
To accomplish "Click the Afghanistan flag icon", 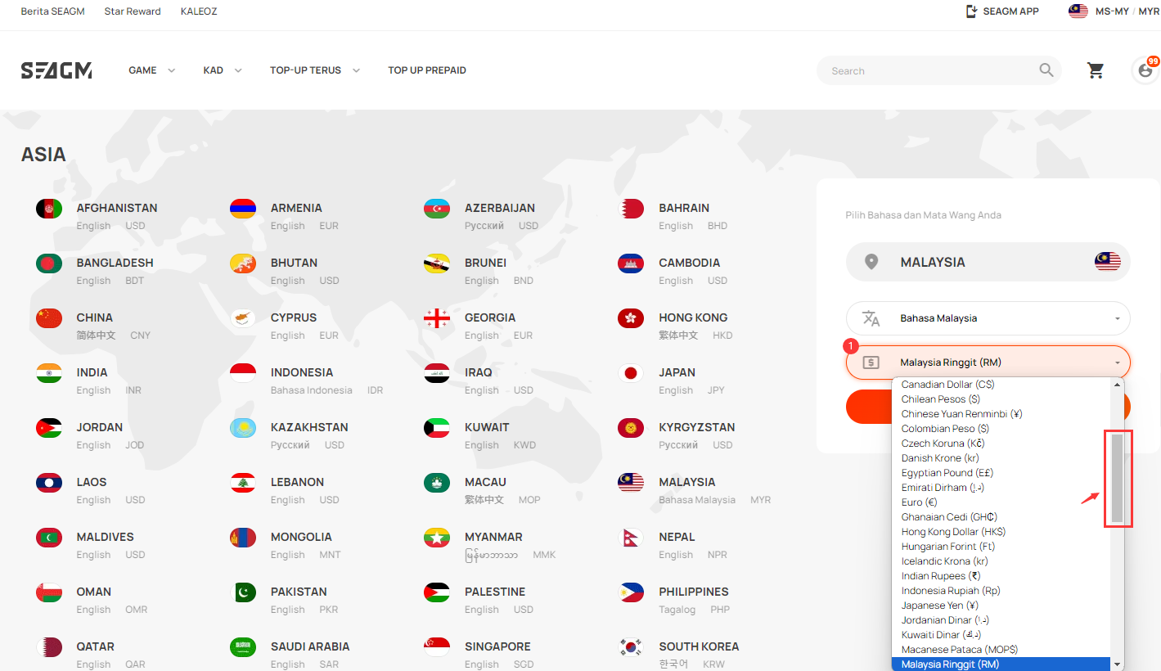I will (49, 209).
